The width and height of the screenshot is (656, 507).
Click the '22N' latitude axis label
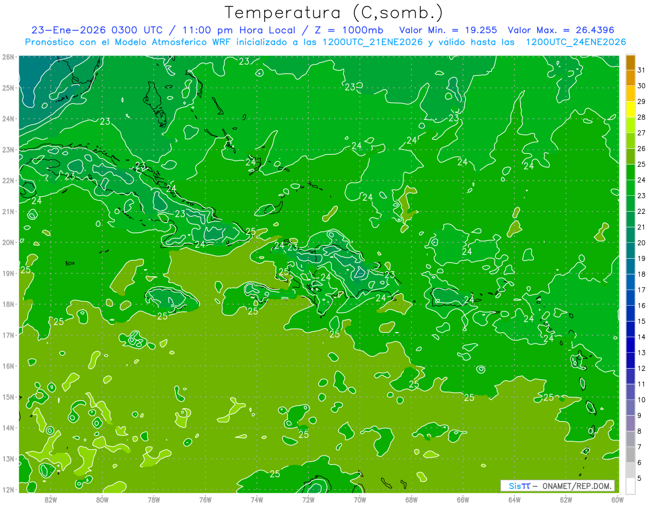pyautogui.click(x=8, y=180)
